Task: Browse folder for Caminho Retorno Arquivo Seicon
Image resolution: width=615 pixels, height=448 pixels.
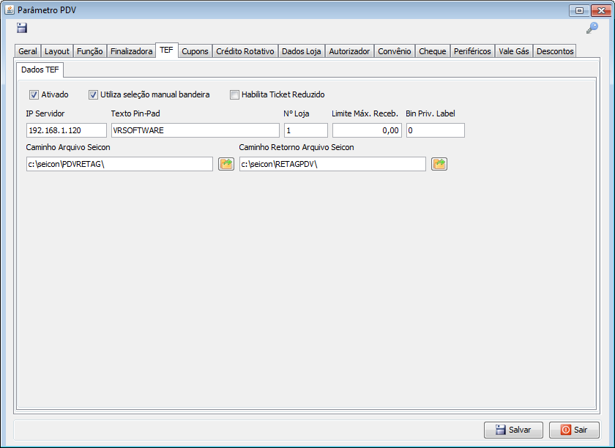Action: click(439, 164)
